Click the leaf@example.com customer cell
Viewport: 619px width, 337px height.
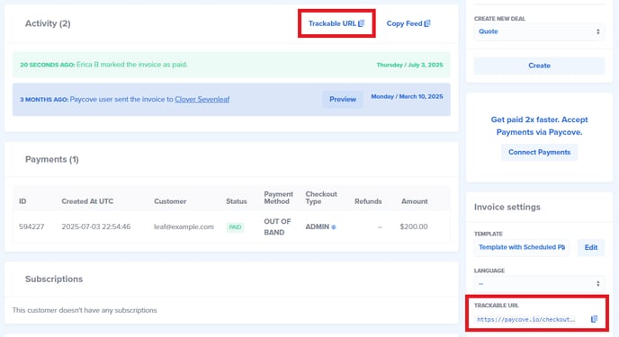pos(184,226)
